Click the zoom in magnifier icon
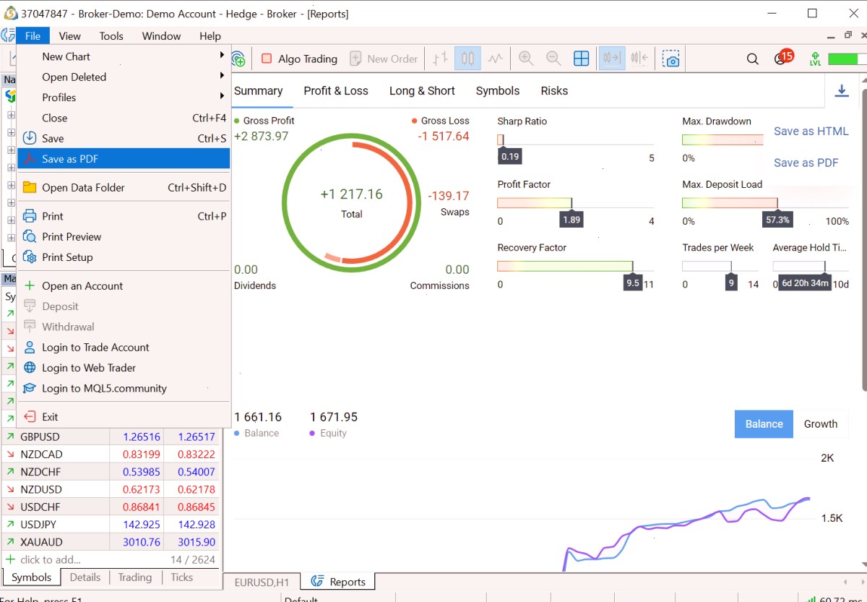This screenshot has height=602, width=867. point(526,59)
